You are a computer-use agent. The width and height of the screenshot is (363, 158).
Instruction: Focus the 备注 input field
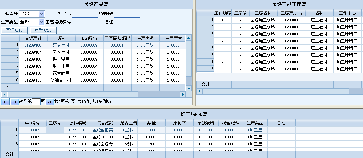[x=127, y=22]
